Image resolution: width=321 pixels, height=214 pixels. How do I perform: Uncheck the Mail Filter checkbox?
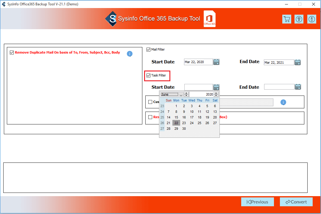148,49
